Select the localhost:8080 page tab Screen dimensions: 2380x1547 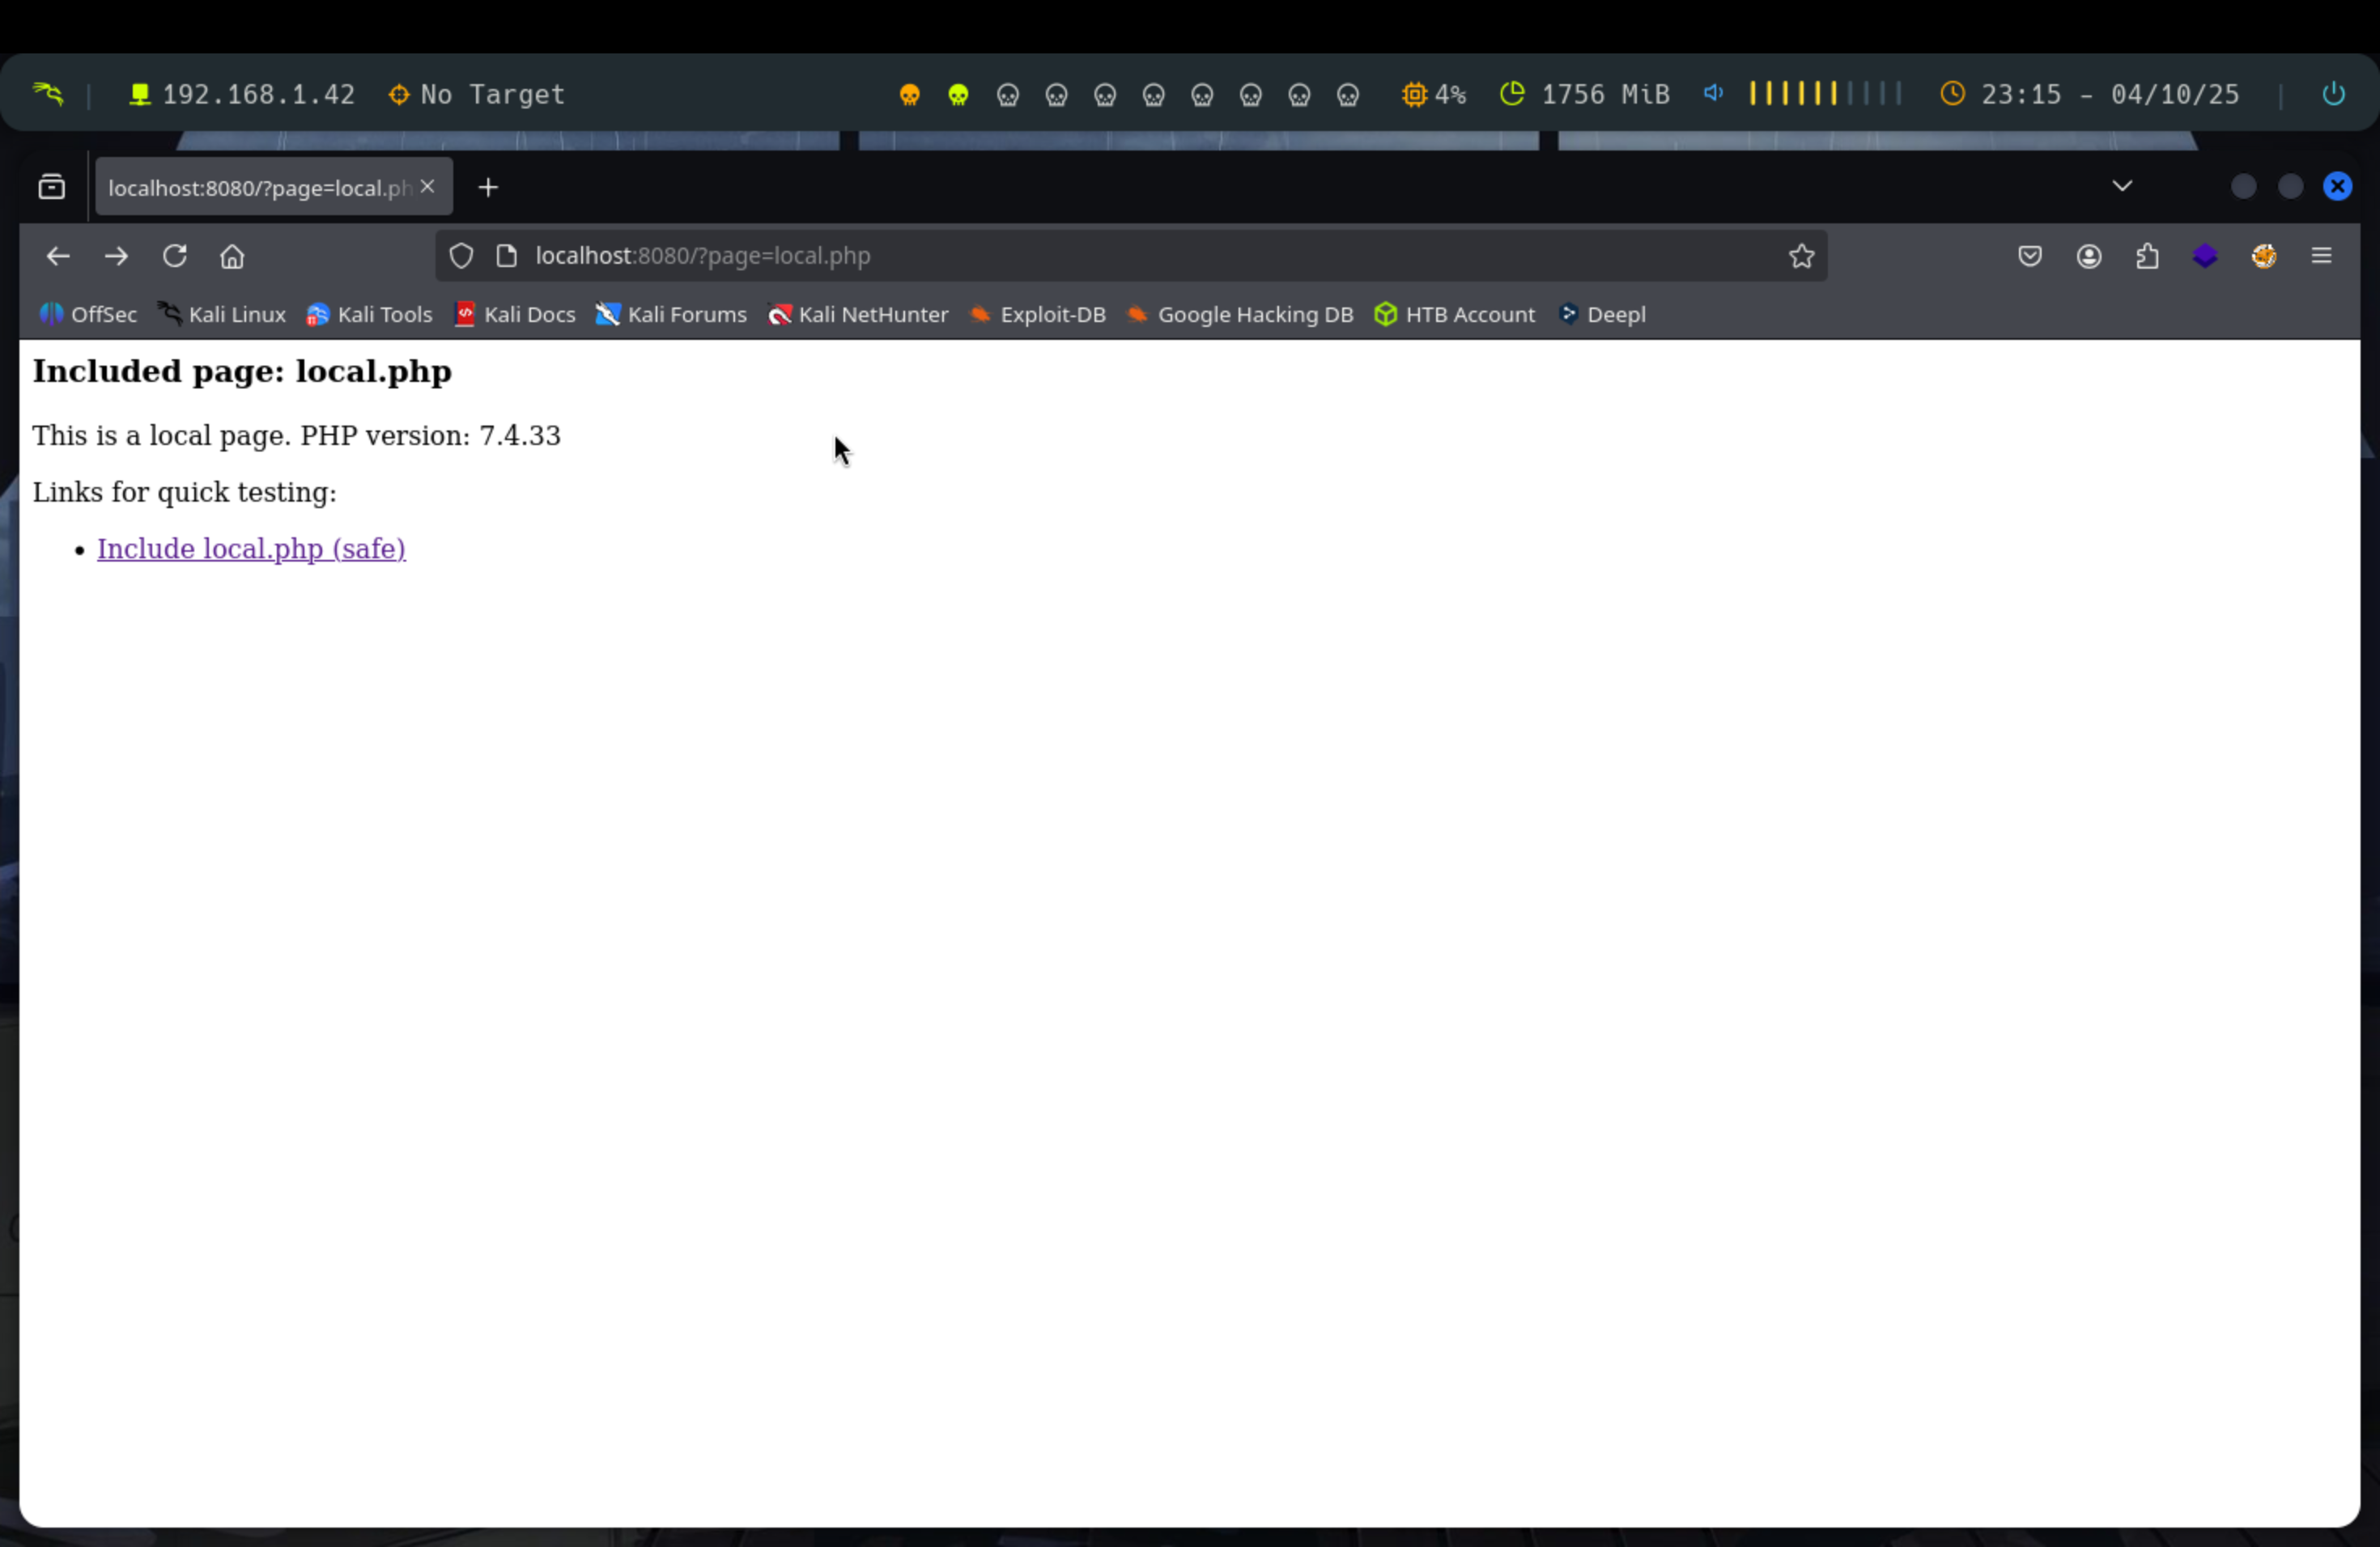[258, 188]
